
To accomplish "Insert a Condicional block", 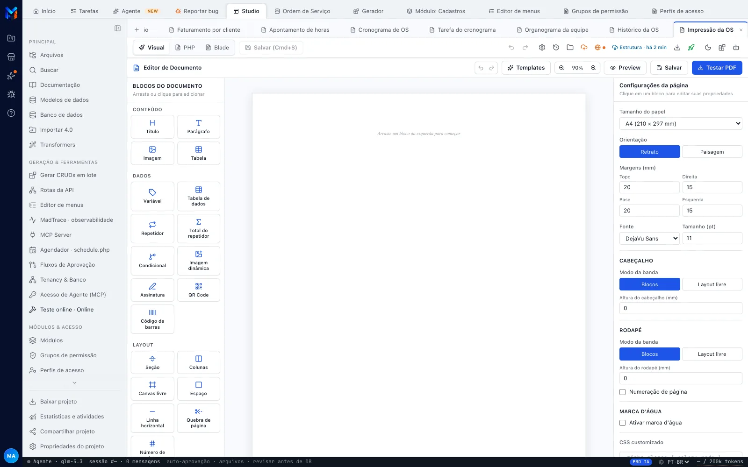I will 152,261.
